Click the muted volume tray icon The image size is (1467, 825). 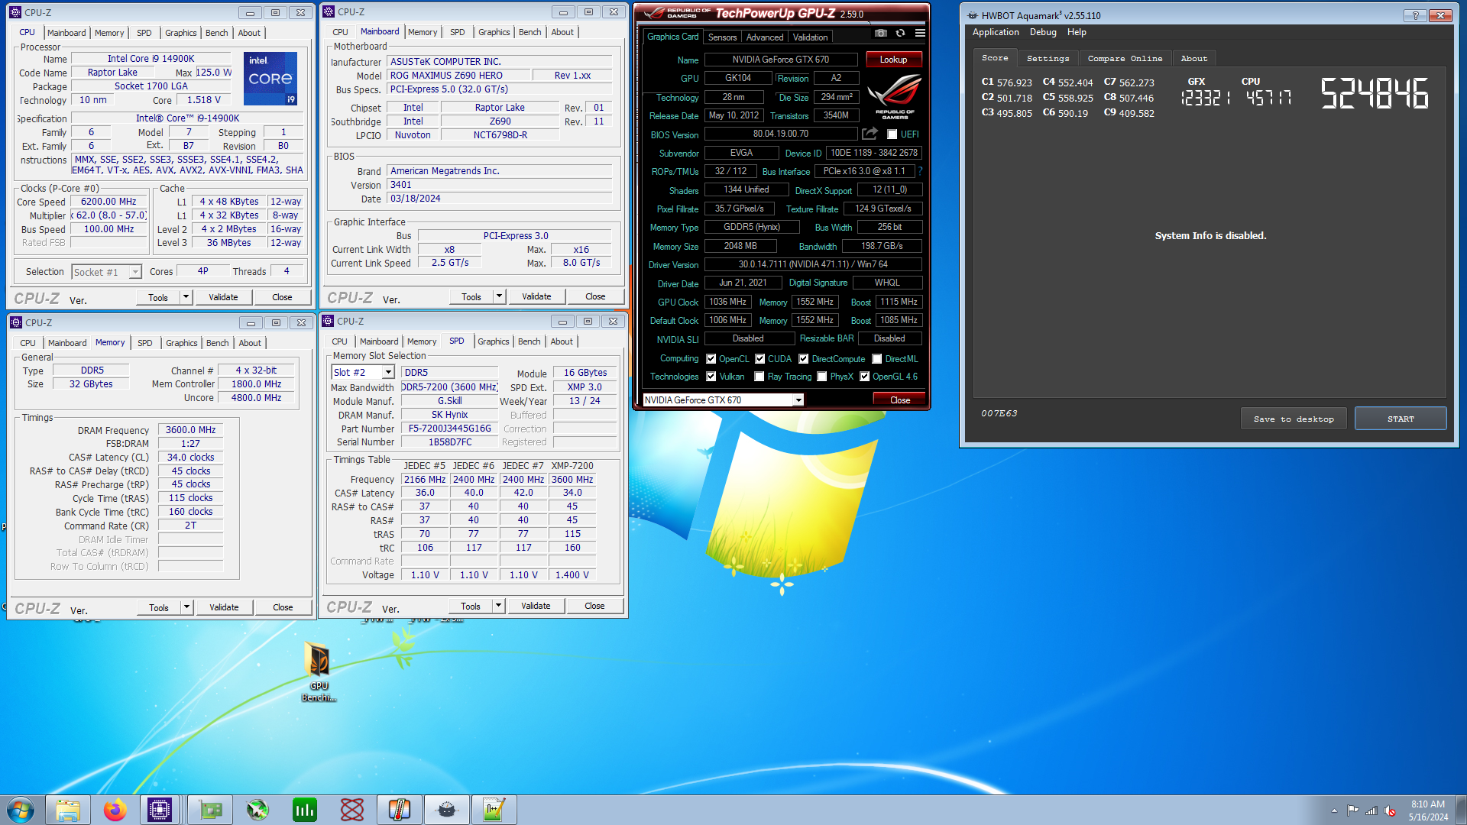pyautogui.click(x=1390, y=810)
